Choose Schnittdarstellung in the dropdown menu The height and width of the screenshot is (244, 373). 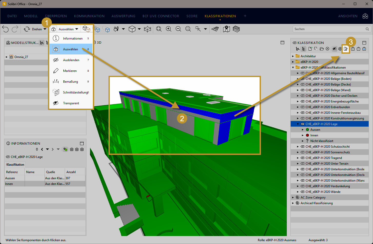point(71,92)
